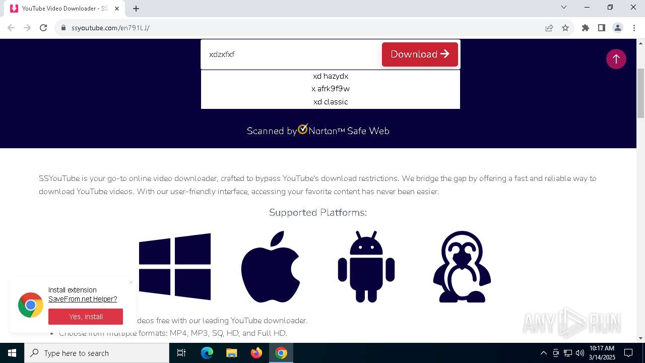Close the YouTube Video Downloader tab

(117, 9)
